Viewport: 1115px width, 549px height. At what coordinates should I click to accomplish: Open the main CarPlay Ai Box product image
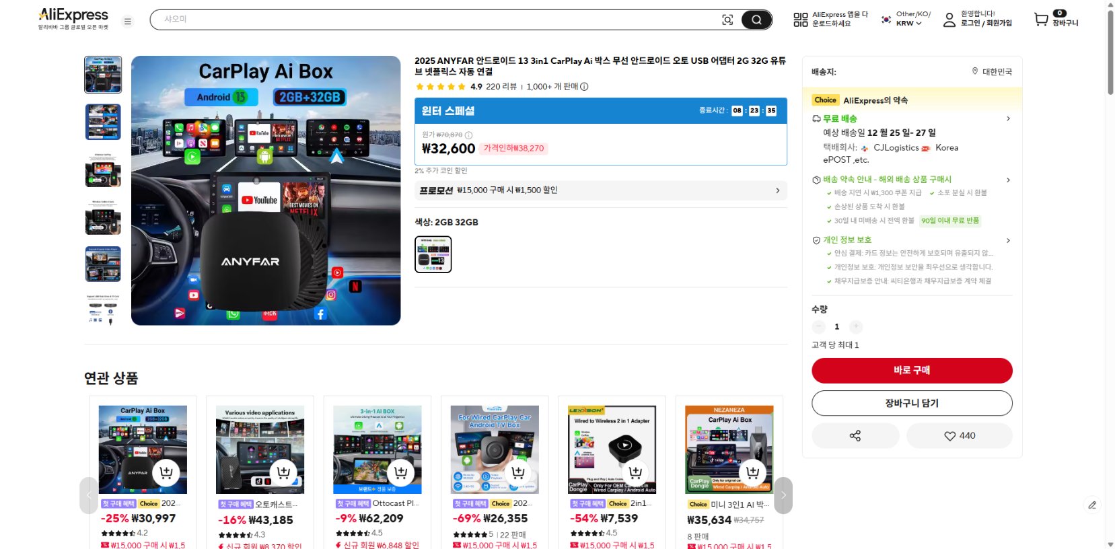[x=266, y=190]
